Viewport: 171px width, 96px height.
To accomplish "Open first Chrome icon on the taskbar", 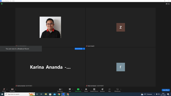I will click(x=59, y=94).
